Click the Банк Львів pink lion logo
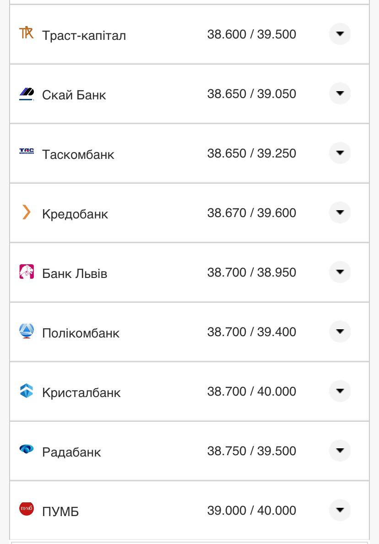This screenshot has width=379, height=544. click(27, 272)
